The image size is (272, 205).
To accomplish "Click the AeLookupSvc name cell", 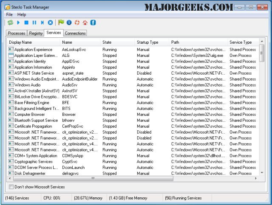I will point(74,49).
